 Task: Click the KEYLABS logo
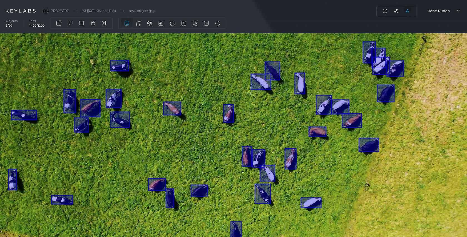pyautogui.click(x=21, y=11)
